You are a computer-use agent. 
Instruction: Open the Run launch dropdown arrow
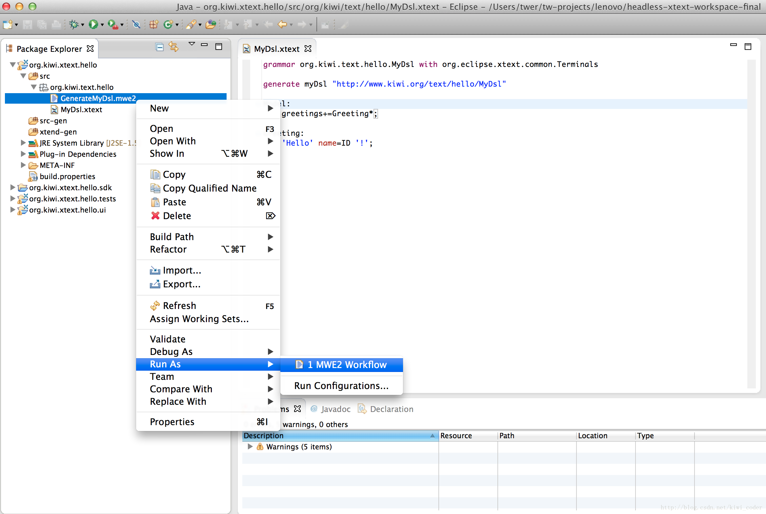[102, 25]
